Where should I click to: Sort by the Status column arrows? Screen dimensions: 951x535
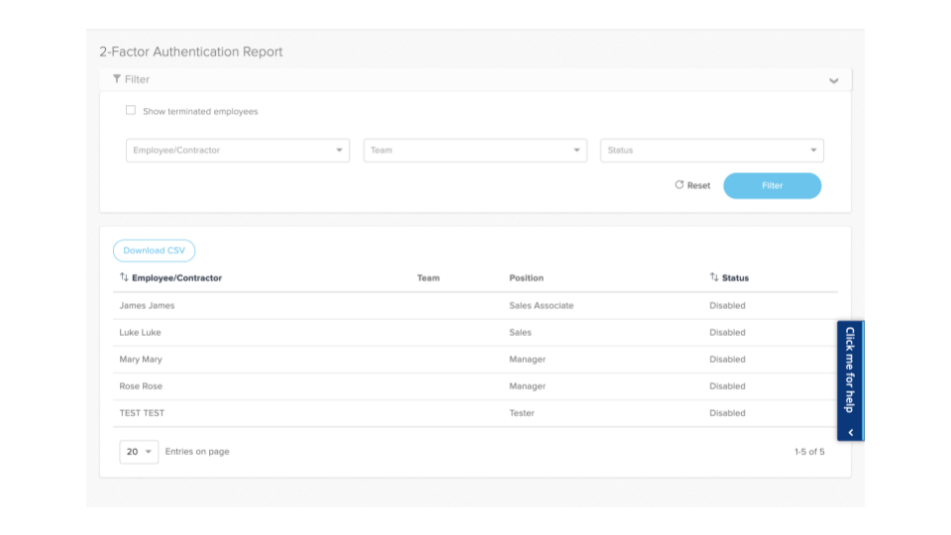pyautogui.click(x=714, y=277)
